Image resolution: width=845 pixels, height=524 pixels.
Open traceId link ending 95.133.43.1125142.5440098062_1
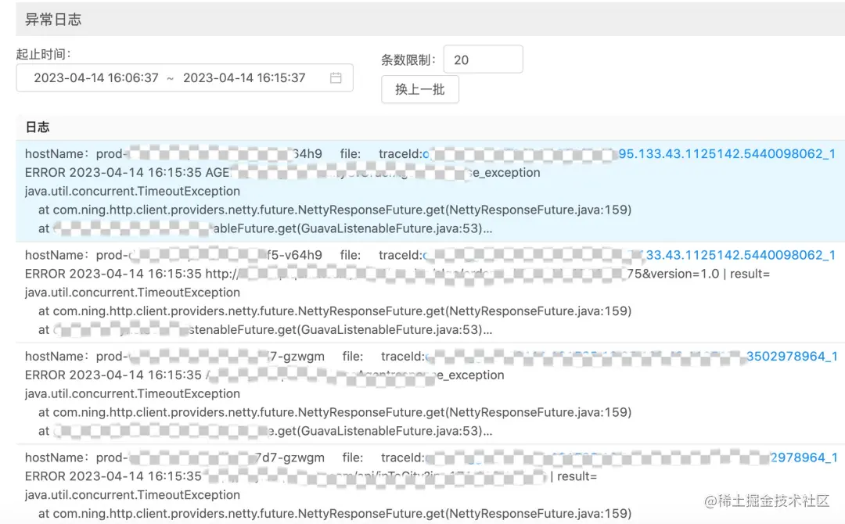(629, 154)
